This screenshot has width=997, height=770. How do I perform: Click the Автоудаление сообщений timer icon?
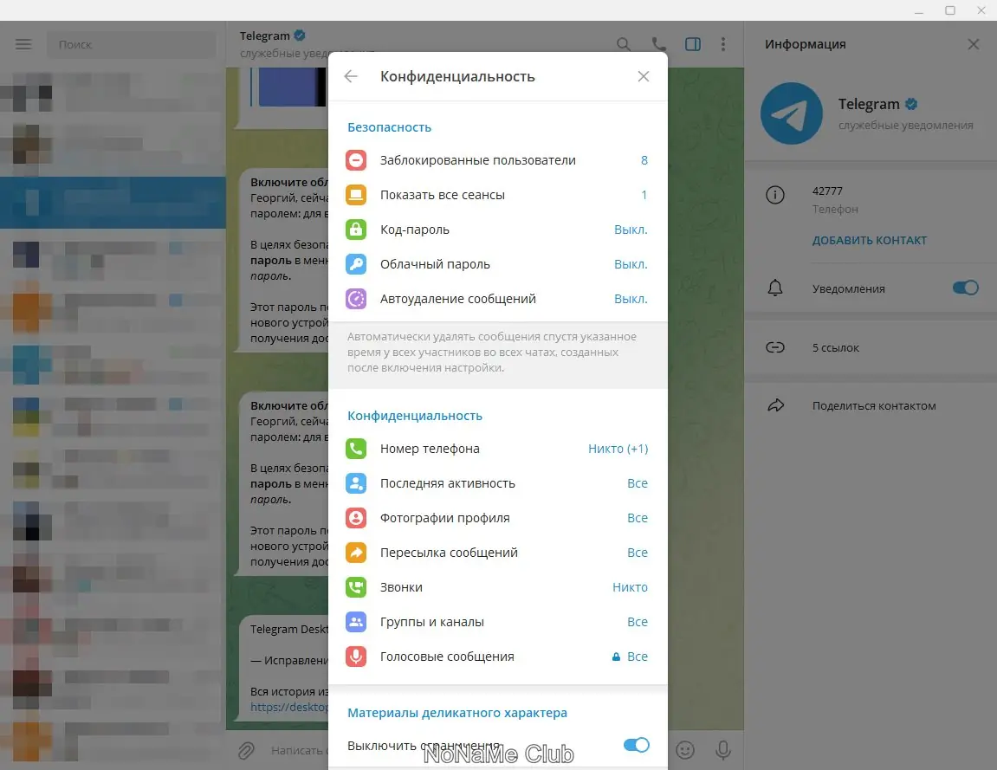click(356, 299)
